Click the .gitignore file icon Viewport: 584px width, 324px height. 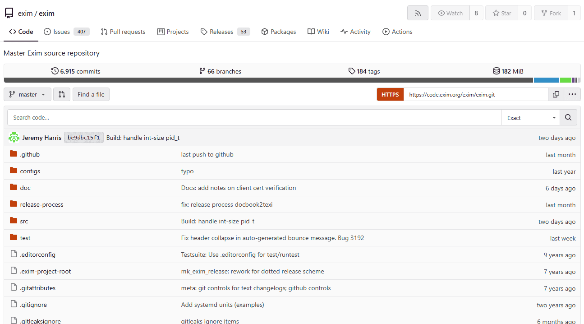click(14, 305)
